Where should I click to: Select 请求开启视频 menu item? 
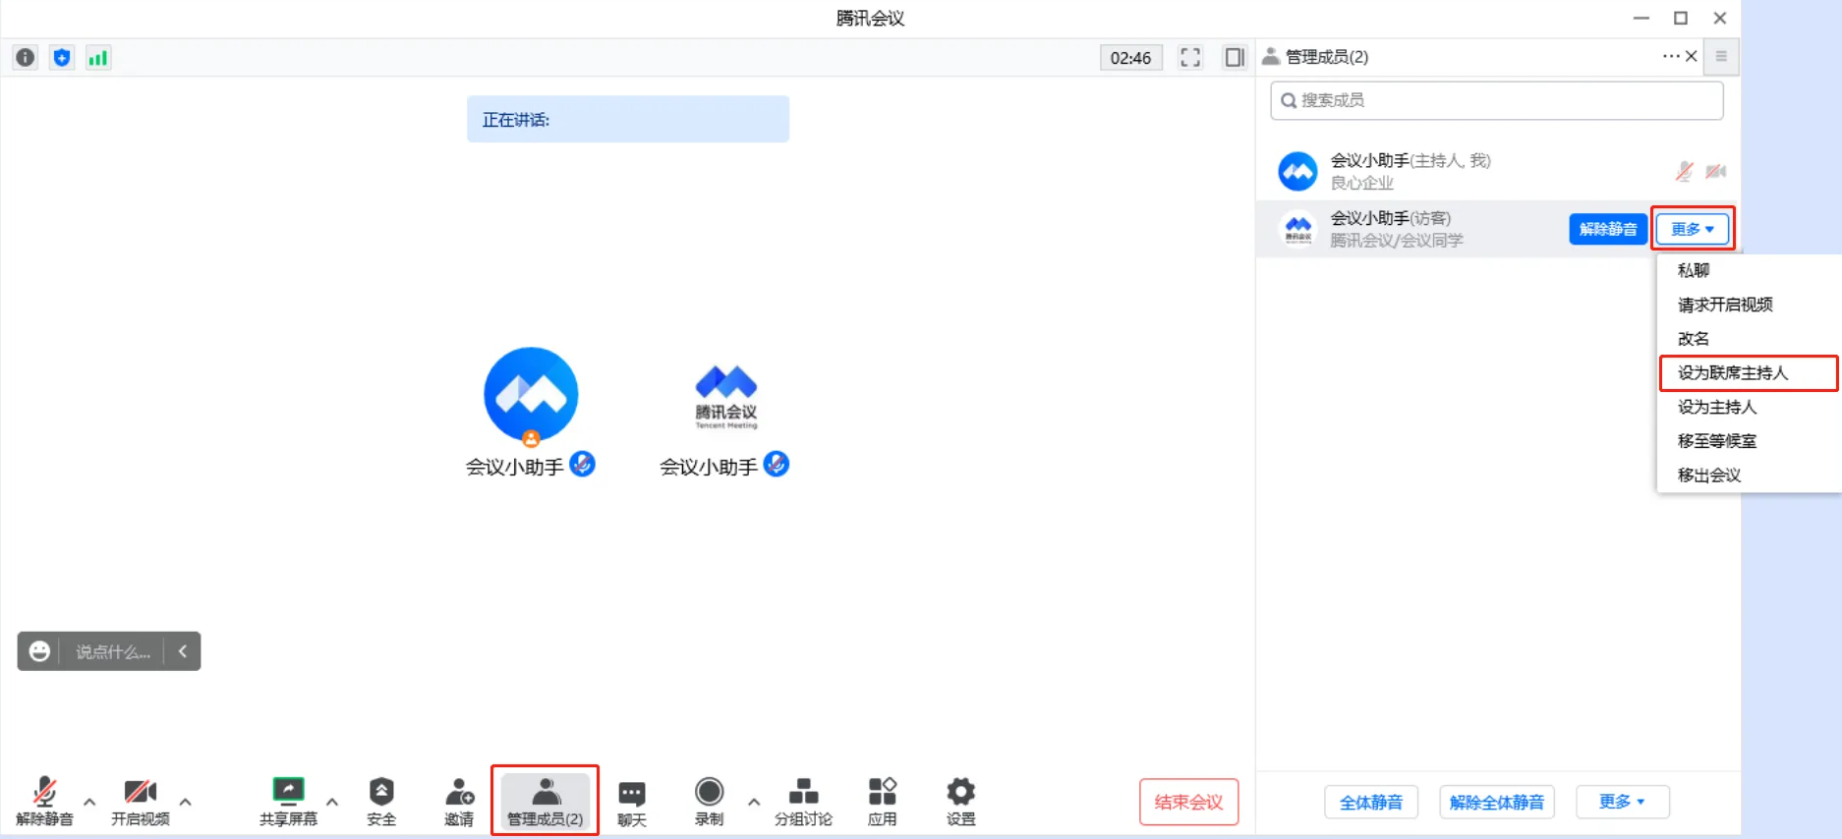coord(1725,305)
